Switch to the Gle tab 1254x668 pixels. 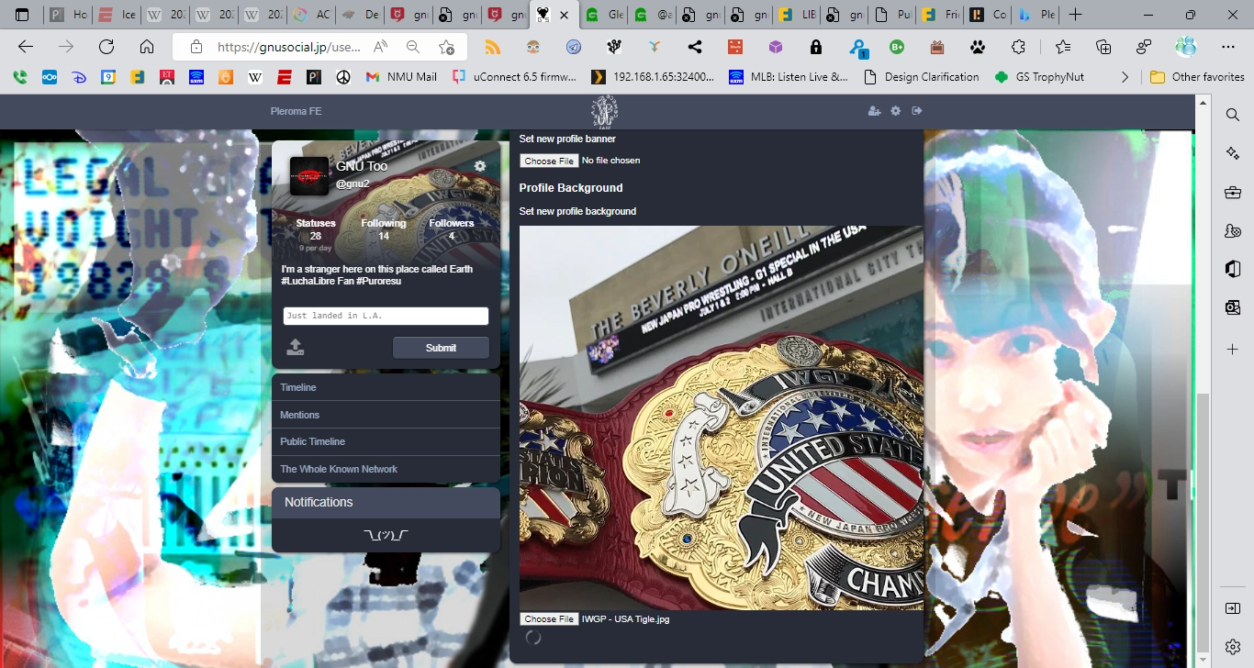(604, 15)
